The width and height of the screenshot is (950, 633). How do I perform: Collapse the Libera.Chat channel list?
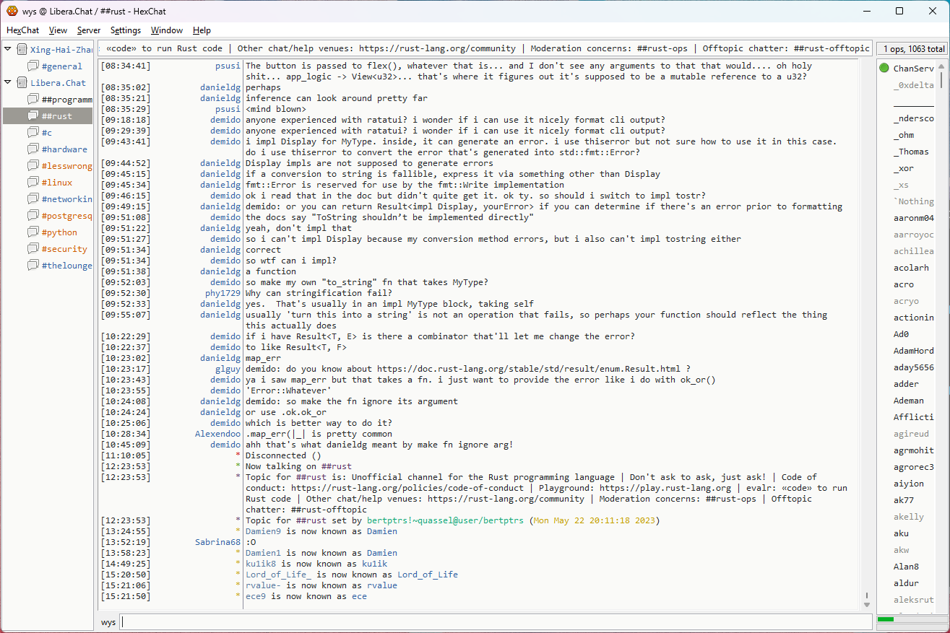(x=8, y=83)
